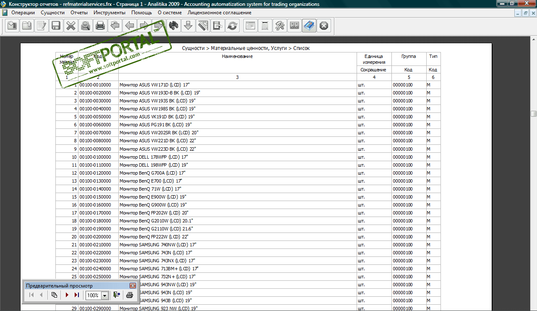Viewport: 537px width, 311px height.
Task: Close the Предварительный просмотр toolbar
Action: [x=133, y=285]
